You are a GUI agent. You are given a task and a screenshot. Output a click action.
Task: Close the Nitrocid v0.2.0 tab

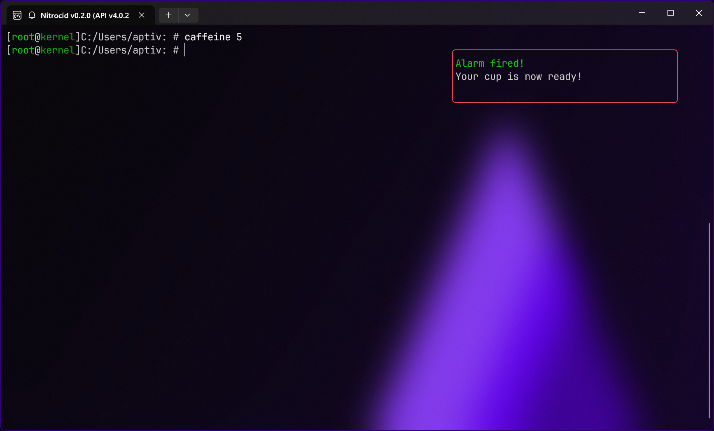pos(142,15)
